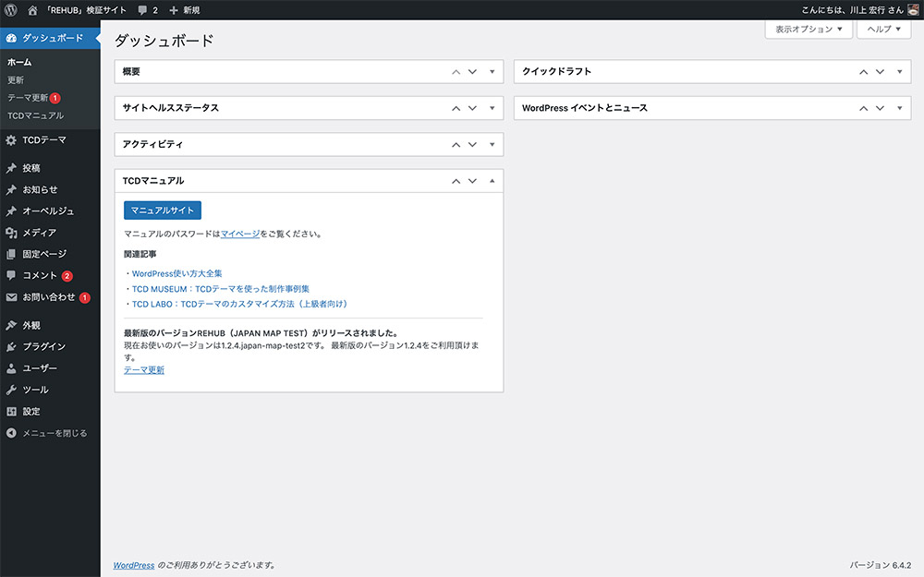
Task: Click the お問い合わせ envelope icon
Action: [11, 297]
